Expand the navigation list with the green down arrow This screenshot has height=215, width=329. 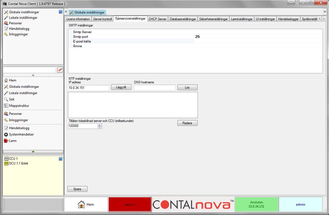point(33,152)
